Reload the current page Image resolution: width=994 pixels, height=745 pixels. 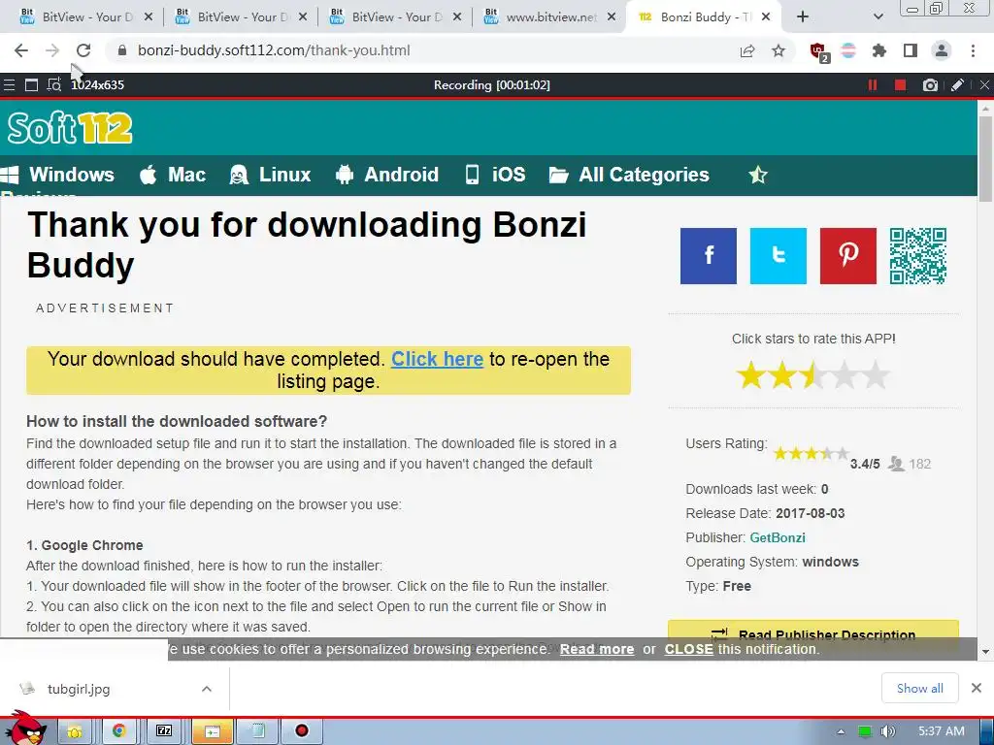coord(83,50)
